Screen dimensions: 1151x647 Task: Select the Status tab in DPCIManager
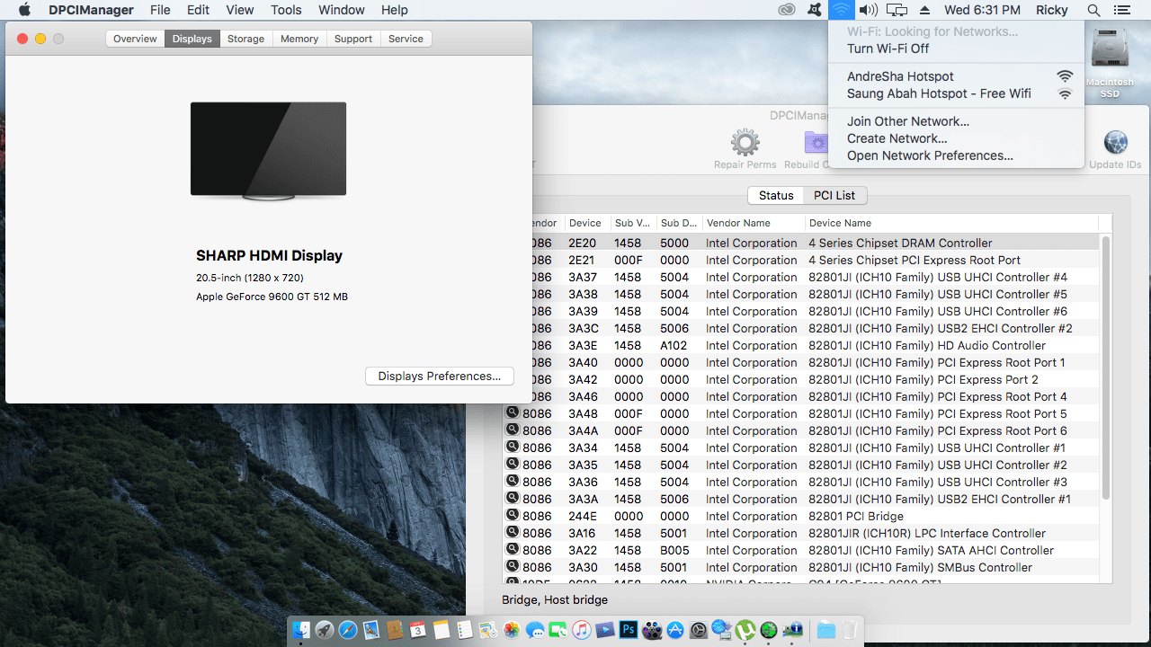[x=776, y=195]
